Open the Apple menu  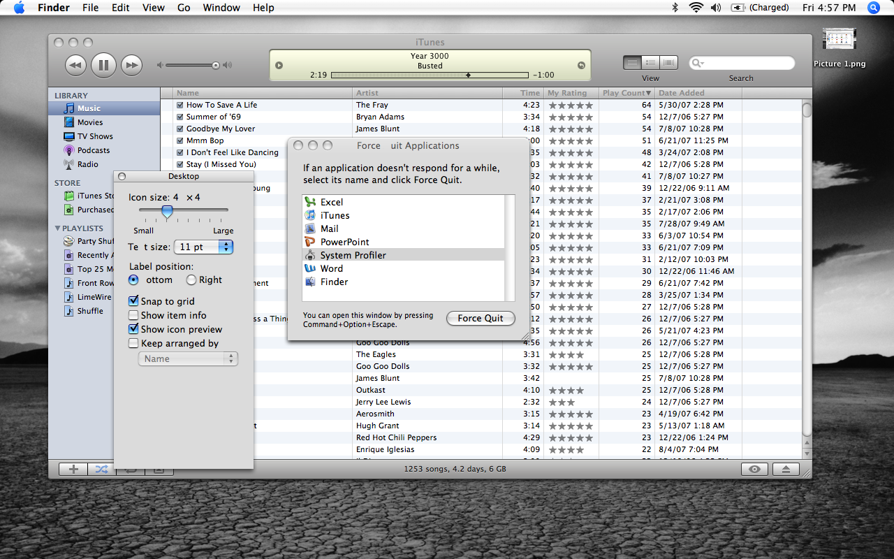[19, 8]
